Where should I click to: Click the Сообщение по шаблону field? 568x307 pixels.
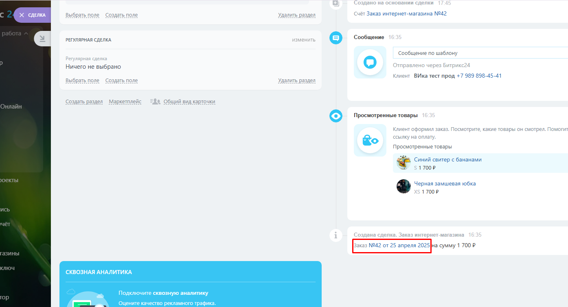[x=480, y=53]
